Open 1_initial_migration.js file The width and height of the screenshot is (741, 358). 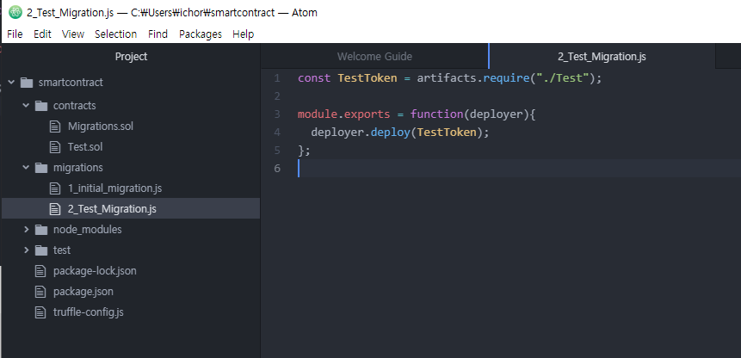point(114,188)
